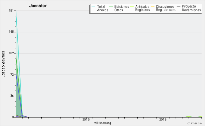Click the y-axis value 109
The height and width of the screenshot is (126, 205).
click(11, 53)
